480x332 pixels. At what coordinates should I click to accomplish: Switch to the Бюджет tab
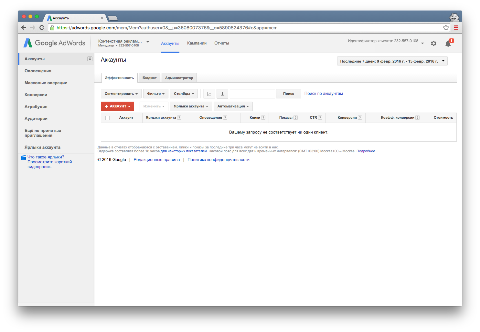tap(149, 78)
